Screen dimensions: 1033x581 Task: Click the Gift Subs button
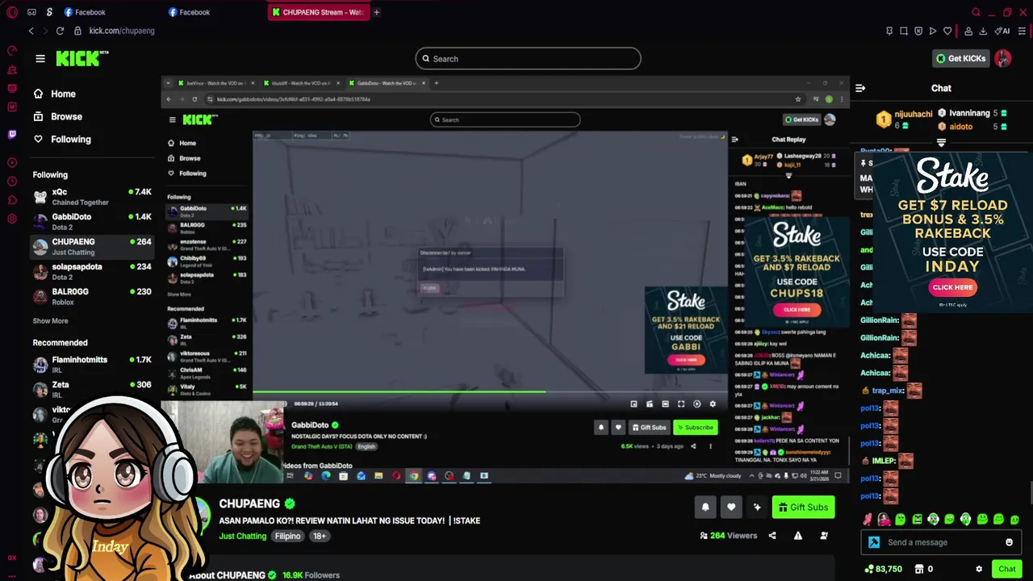point(804,507)
